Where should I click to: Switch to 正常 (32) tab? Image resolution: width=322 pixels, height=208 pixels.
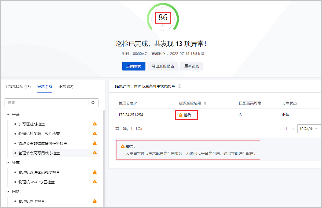66,87
